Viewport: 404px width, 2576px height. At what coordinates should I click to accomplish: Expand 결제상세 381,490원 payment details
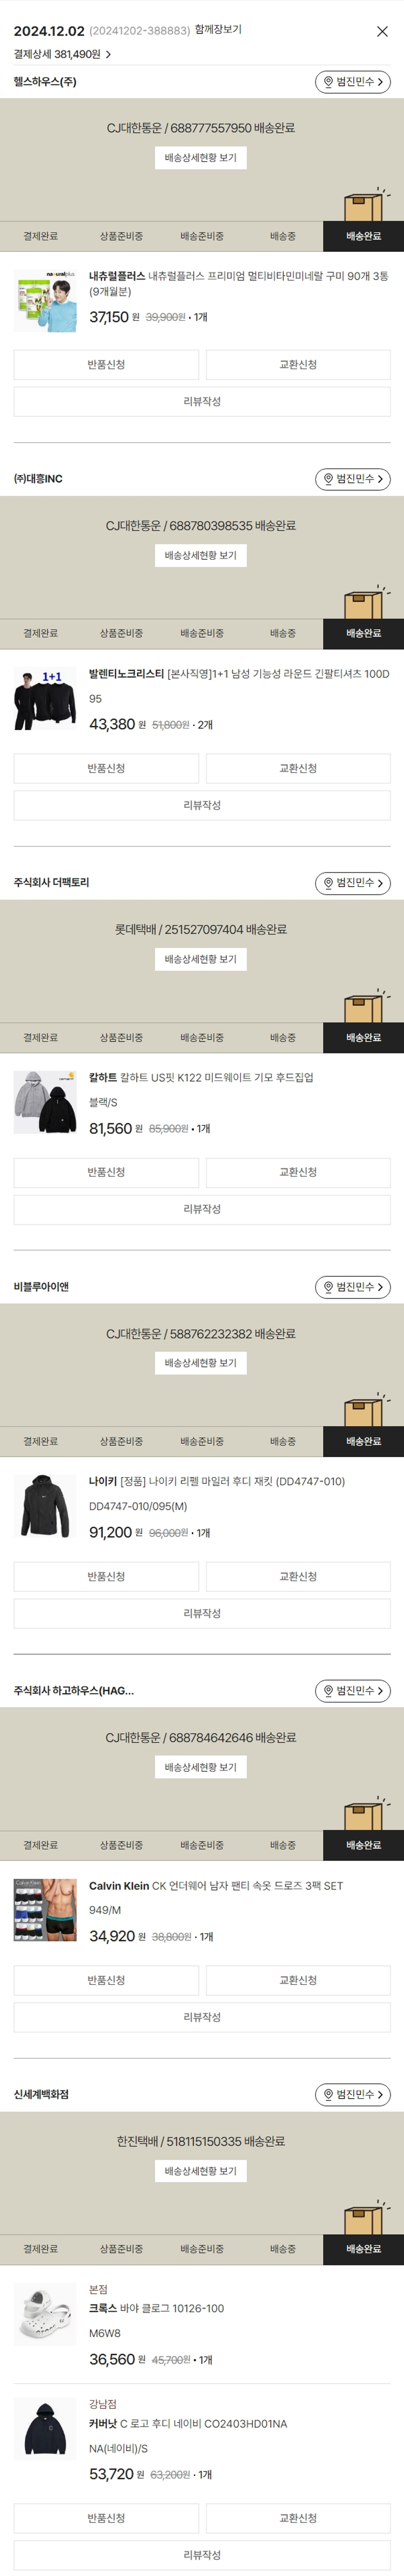(62, 54)
